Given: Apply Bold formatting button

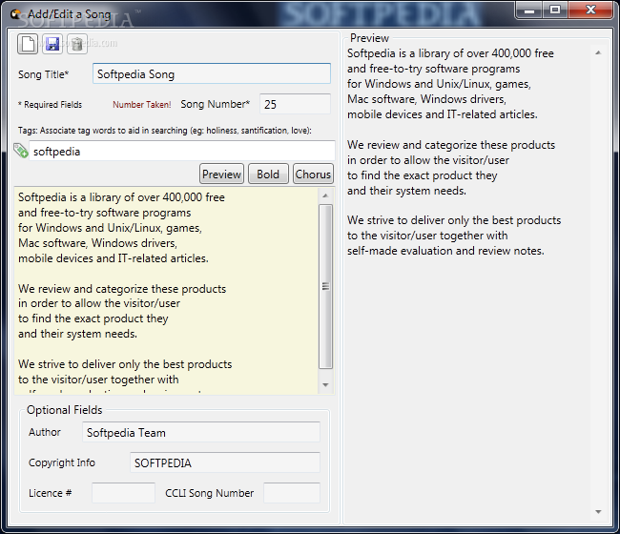Looking at the screenshot, I should [268, 174].
